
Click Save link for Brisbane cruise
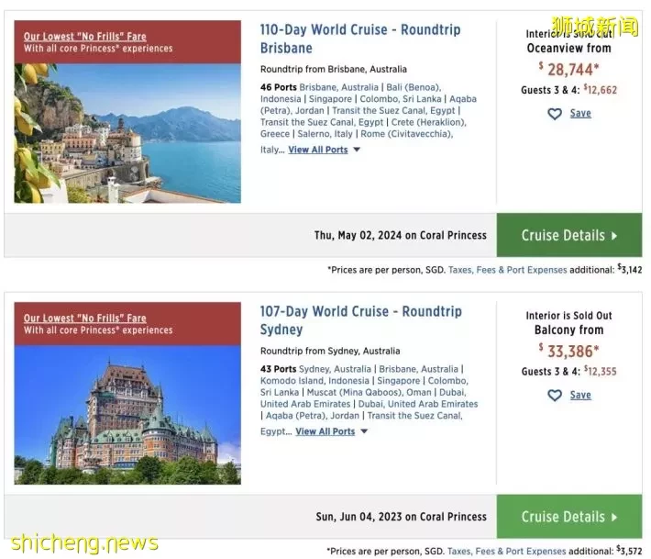pyautogui.click(x=580, y=113)
